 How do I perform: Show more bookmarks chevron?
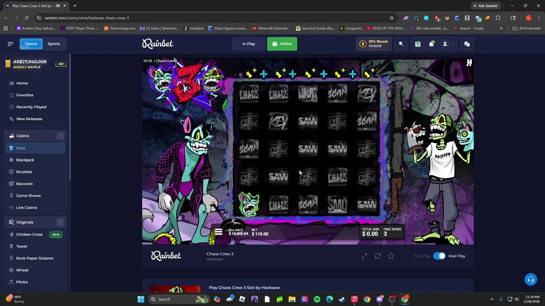point(501,28)
